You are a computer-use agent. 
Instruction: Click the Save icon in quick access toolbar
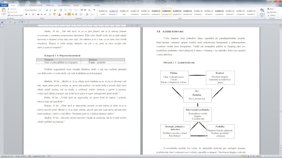pyautogui.click(x=2, y=22)
